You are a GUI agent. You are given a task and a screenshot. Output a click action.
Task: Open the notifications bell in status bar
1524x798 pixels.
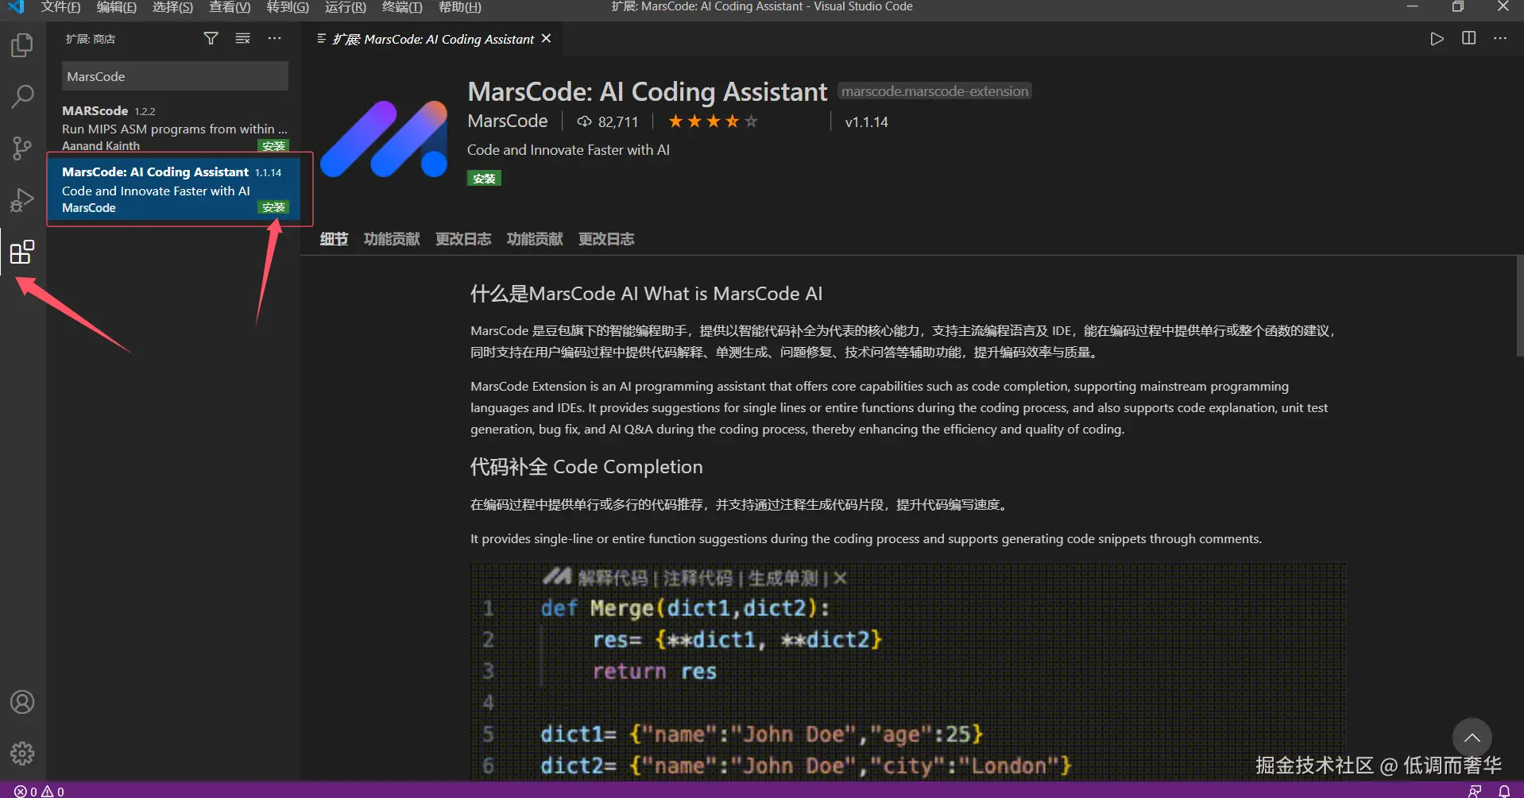1504,791
